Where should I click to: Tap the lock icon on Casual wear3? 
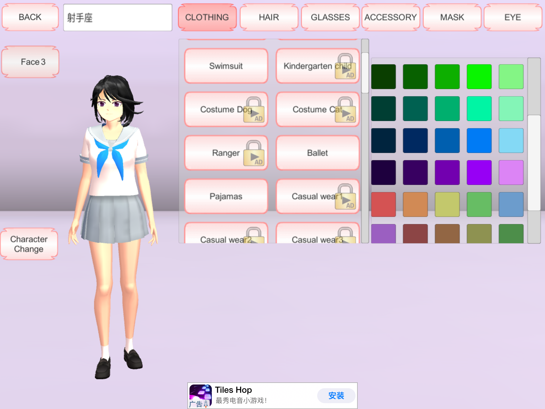[x=345, y=235]
